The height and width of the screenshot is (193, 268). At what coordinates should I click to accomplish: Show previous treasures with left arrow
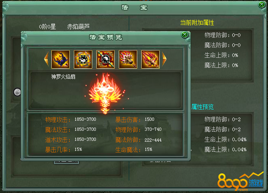point(46,59)
